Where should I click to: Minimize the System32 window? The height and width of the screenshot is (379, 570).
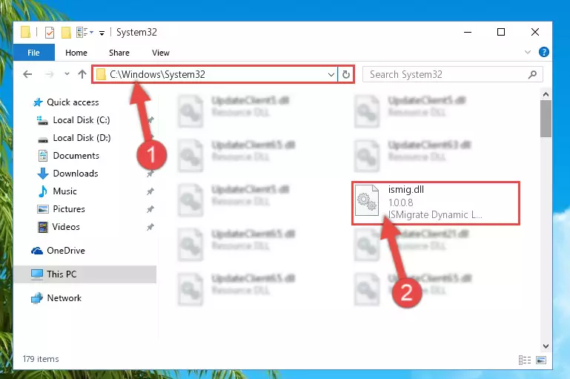468,32
